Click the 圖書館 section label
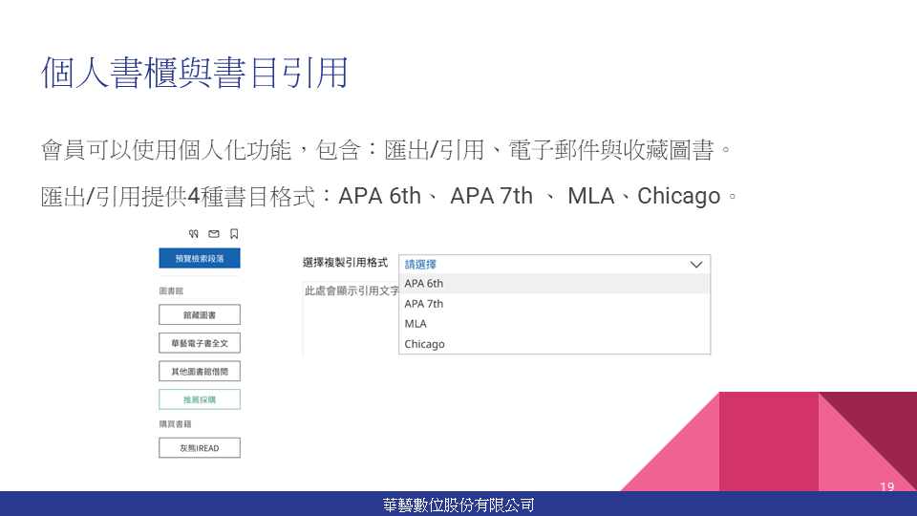This screenshot has height=516, width=917. point(171,290)
